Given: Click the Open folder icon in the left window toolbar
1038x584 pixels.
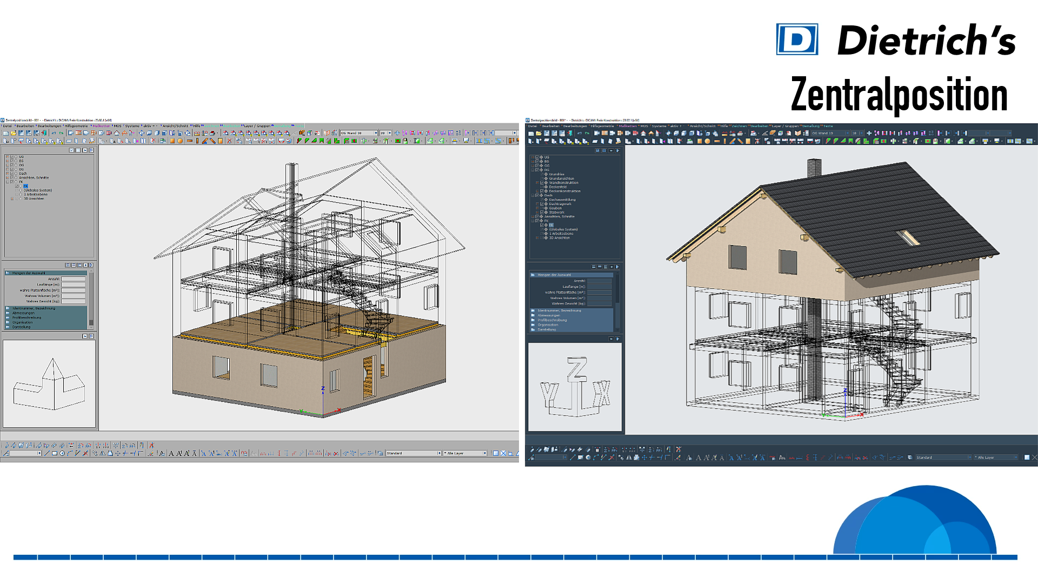Looking at the screenshot, I should pyautogui.click(x=14, y=133).
